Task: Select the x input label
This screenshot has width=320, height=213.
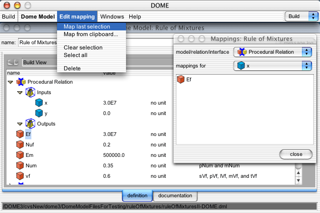Action: pyautogui.click(x=46, y=103)
